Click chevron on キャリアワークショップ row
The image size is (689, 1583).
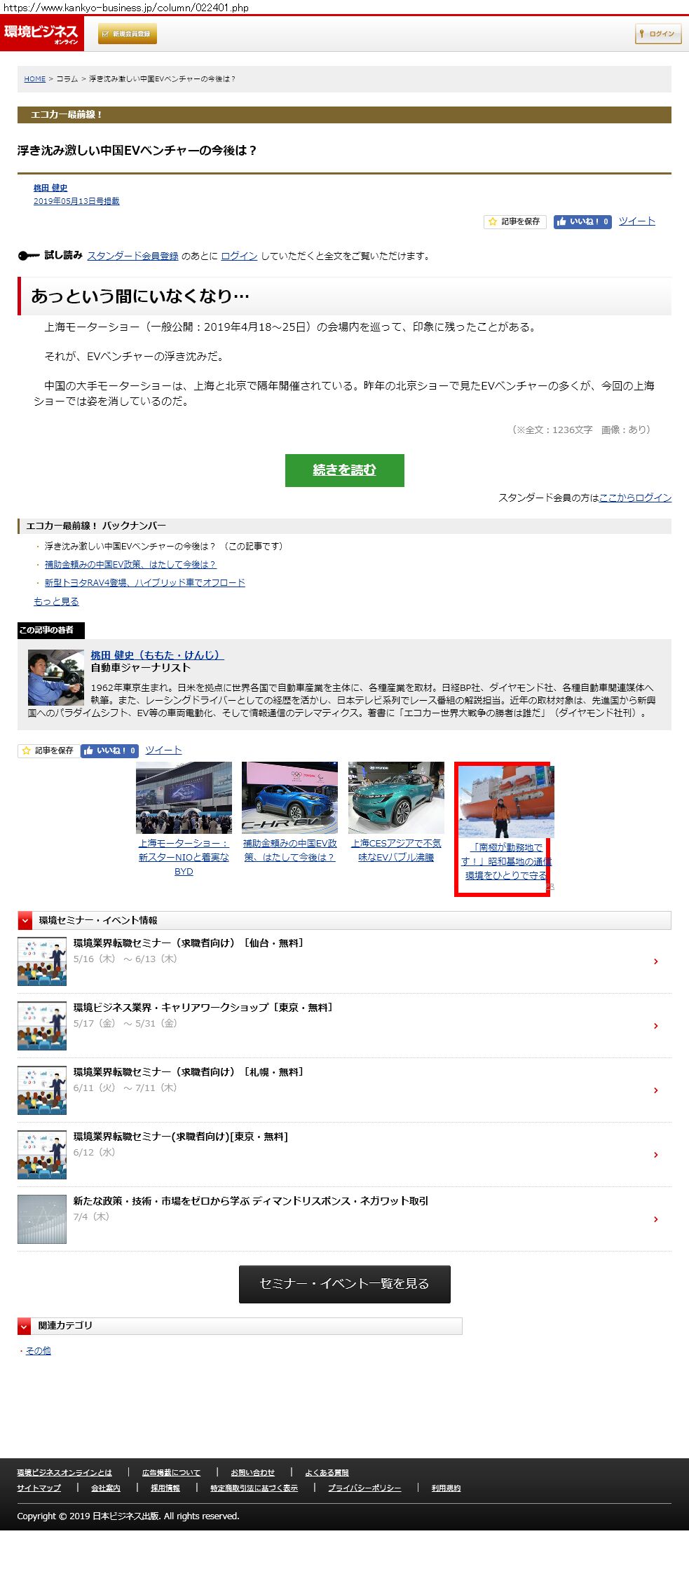coord(655,1026)
